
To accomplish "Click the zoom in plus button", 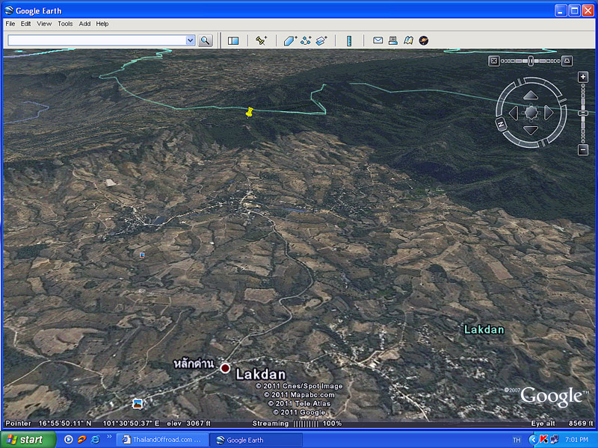I will [583, 78].
